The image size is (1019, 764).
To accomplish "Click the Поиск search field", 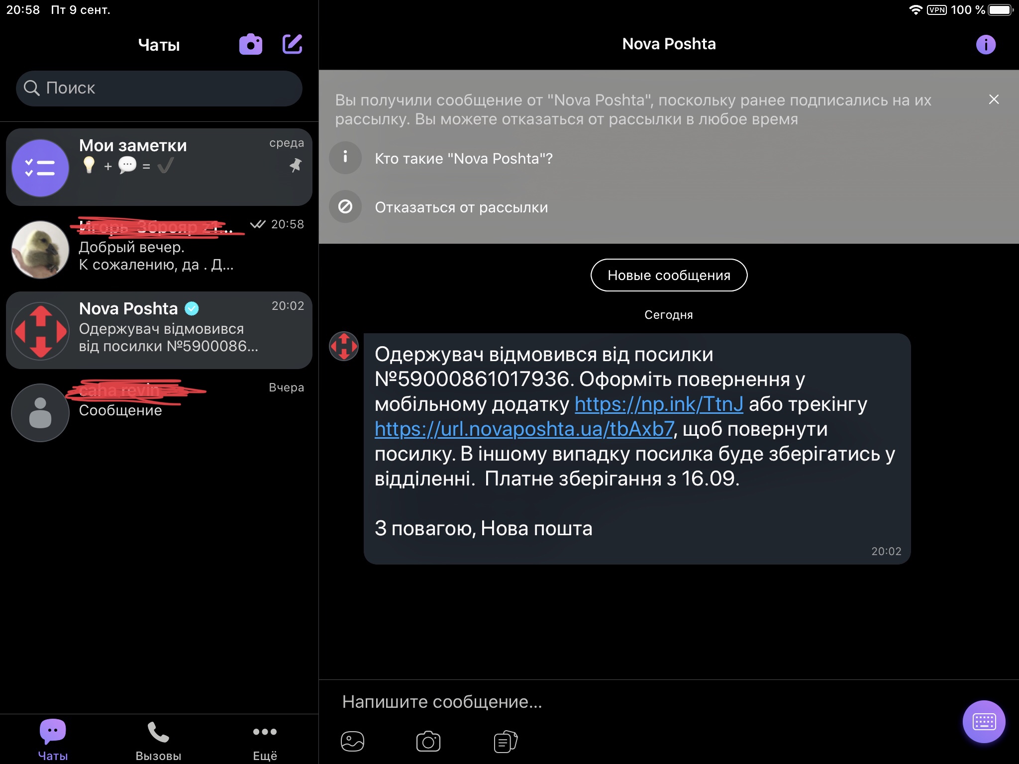I will [159, 88].
